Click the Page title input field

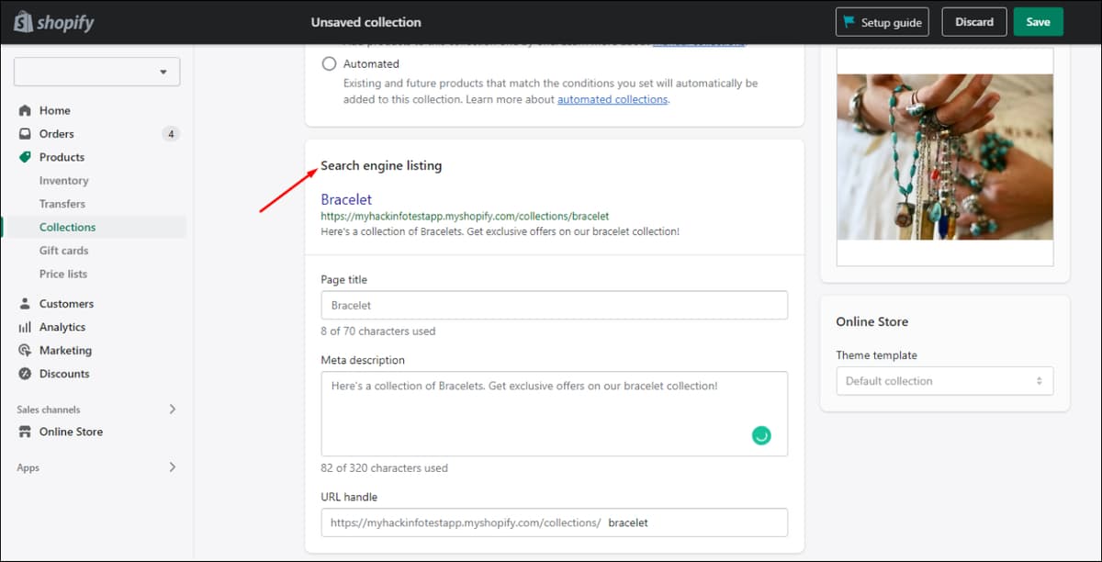pos(554,305)
